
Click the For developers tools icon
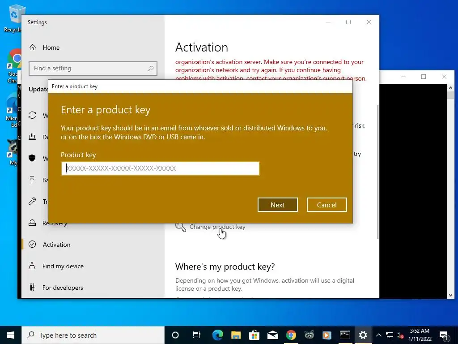[x=32, y=287]
